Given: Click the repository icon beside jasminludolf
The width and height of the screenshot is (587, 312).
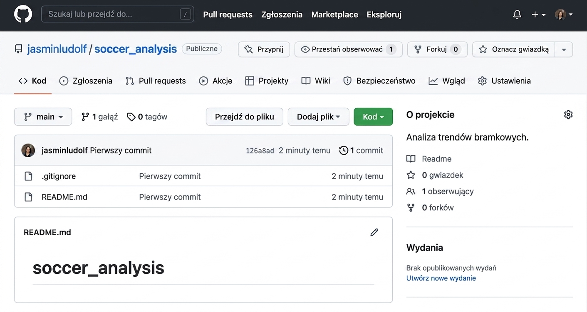Looking at the screenshot, I should pos(18,49).
